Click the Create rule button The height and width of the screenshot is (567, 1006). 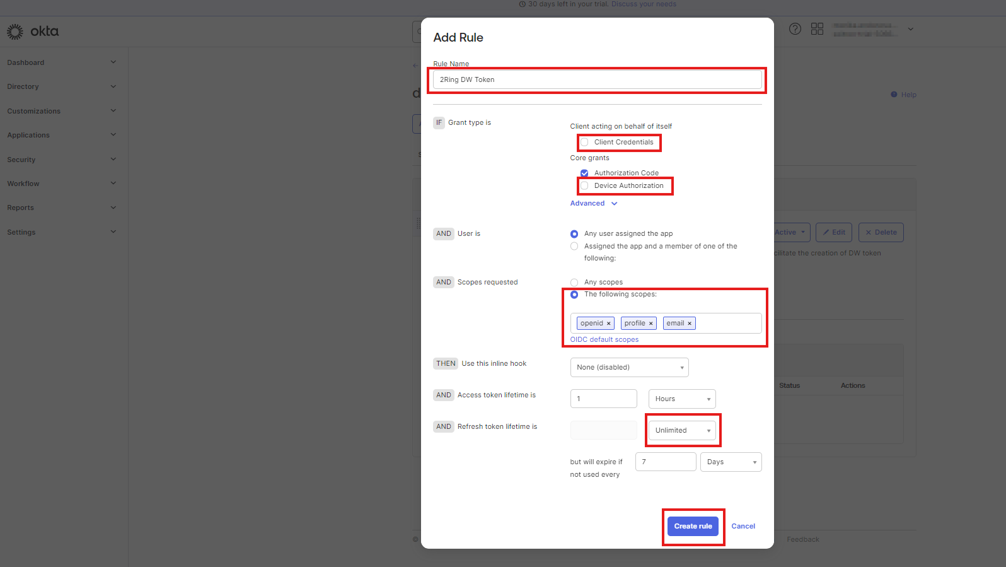(x=693, y=526)
